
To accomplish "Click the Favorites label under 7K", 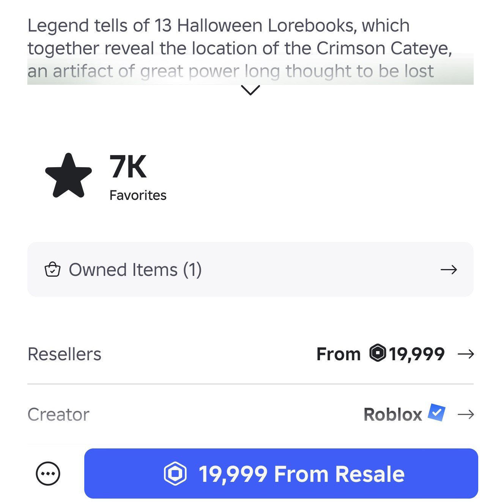I will click(x=138, y=195).
